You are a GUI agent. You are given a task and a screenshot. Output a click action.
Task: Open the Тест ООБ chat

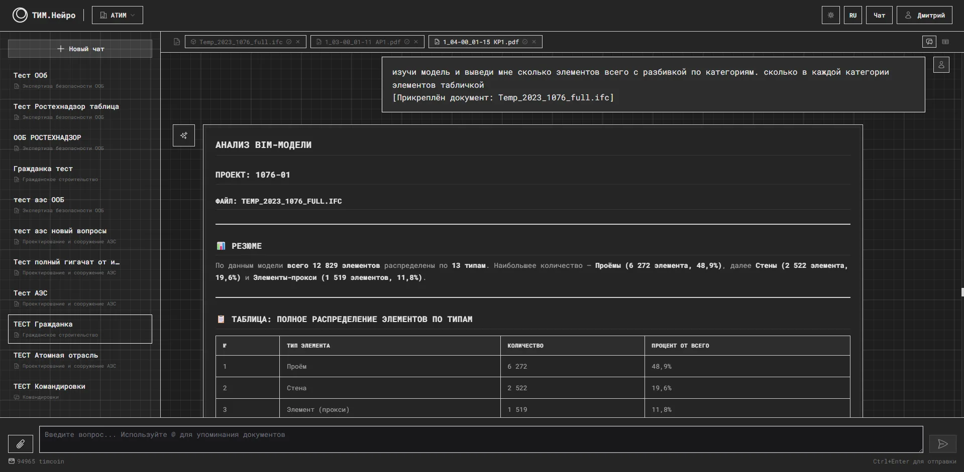[x=80, y=80]
